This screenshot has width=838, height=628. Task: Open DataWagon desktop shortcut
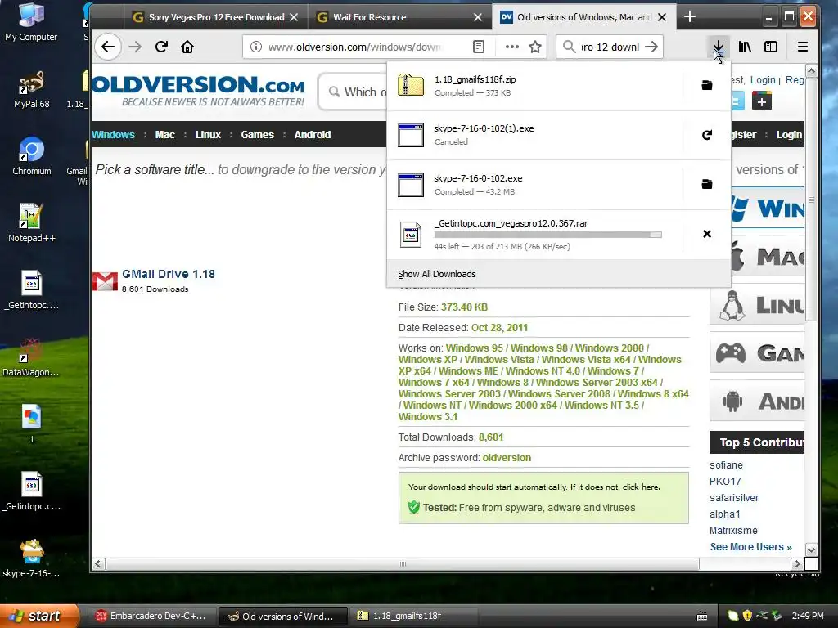(x=31, y=357)
